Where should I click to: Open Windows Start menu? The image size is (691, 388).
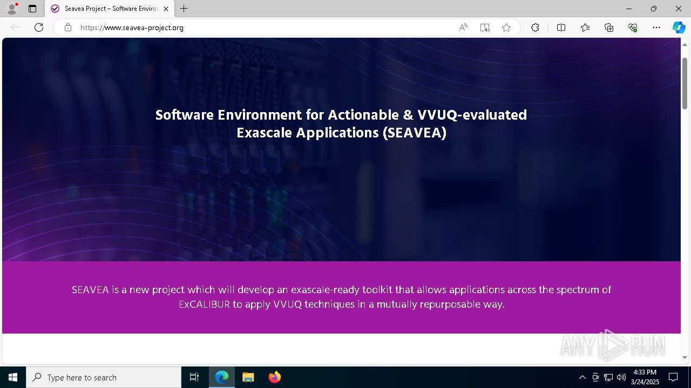(13, 377)
